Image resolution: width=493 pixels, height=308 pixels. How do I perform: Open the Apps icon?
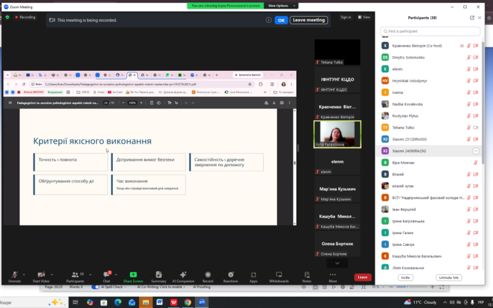coord(253,277)
